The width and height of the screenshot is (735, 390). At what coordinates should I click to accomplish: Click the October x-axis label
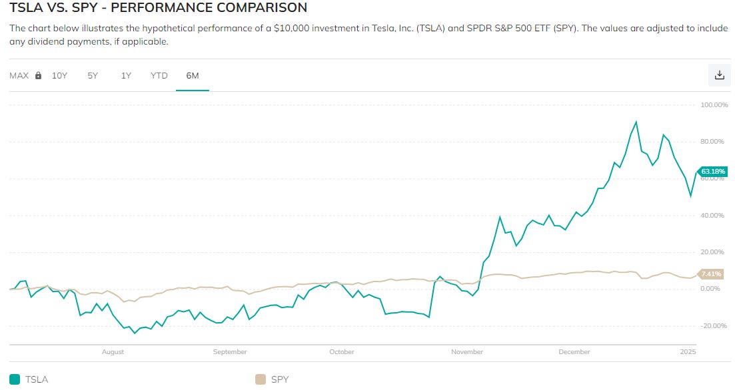[342, 351]
